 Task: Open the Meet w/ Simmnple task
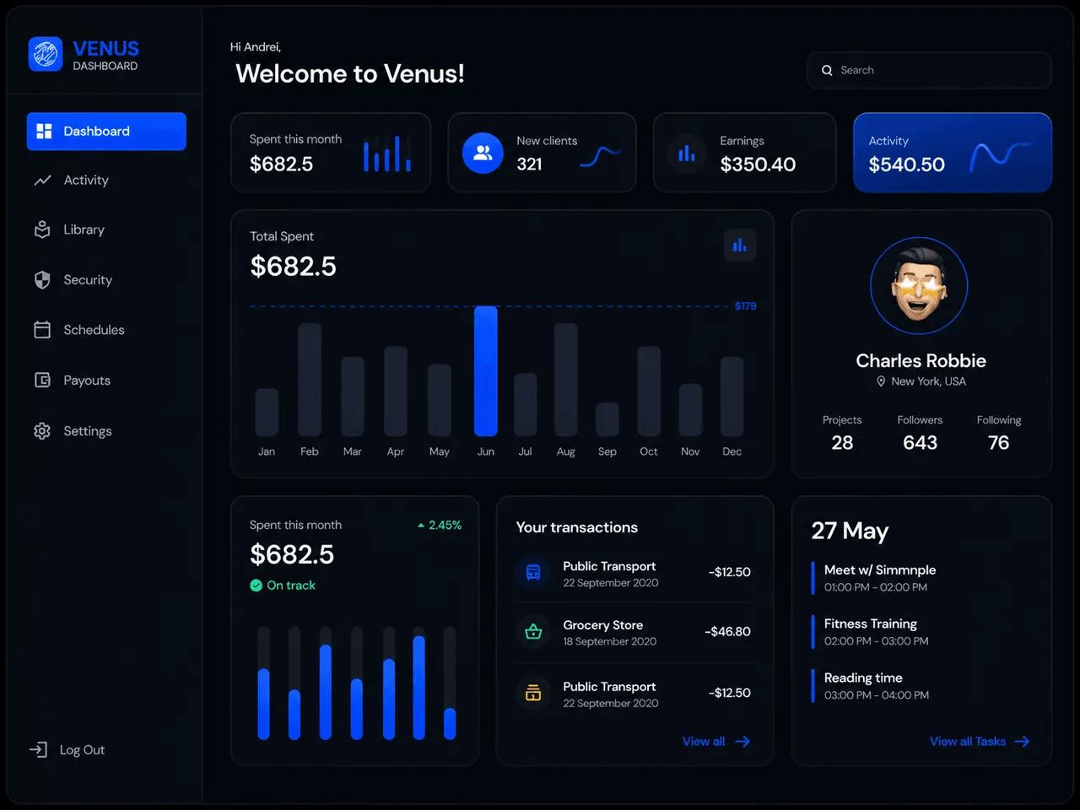(x=874, y=578)
